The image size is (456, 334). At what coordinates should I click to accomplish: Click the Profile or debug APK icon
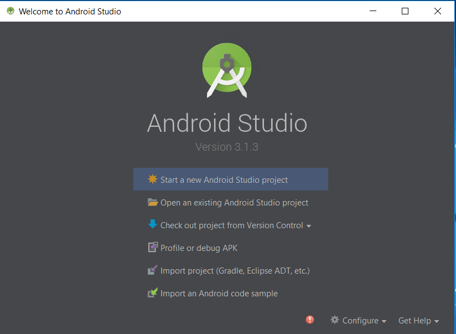click(153, 247)
